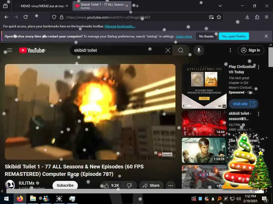Viewport: 273px width, 204px height.
Task: Open more actions ellipsis under video
Action: [170, 185]
